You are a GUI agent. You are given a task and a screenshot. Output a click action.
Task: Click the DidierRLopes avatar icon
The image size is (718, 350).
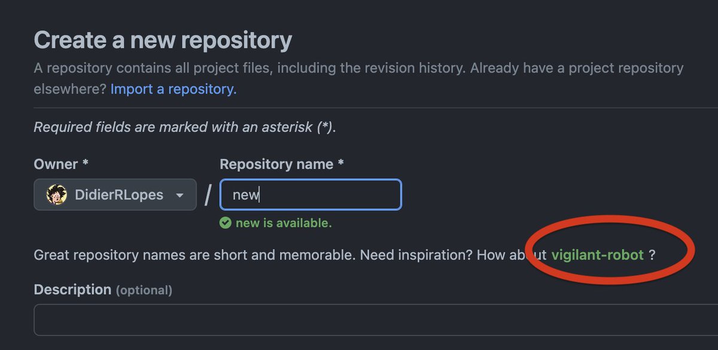pos(57,195)
